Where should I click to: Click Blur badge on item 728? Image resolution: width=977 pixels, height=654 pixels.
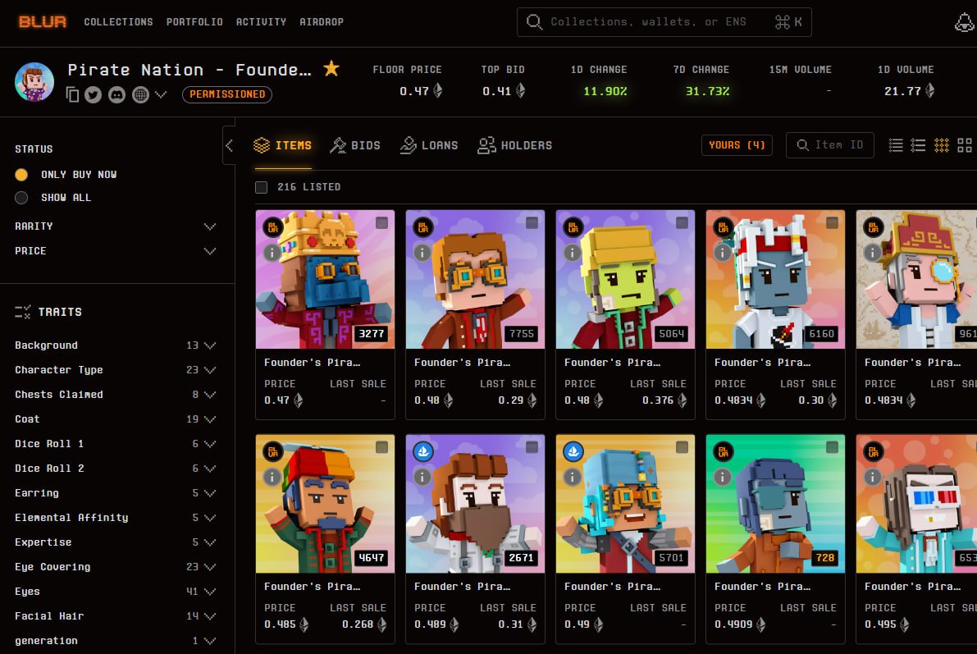tap(724, 451)
